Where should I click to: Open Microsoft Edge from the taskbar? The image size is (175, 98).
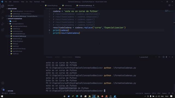click(77, 96)
